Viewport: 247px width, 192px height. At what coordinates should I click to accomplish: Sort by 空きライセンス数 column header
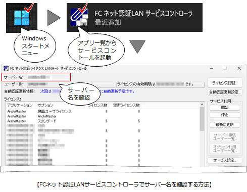126,105
